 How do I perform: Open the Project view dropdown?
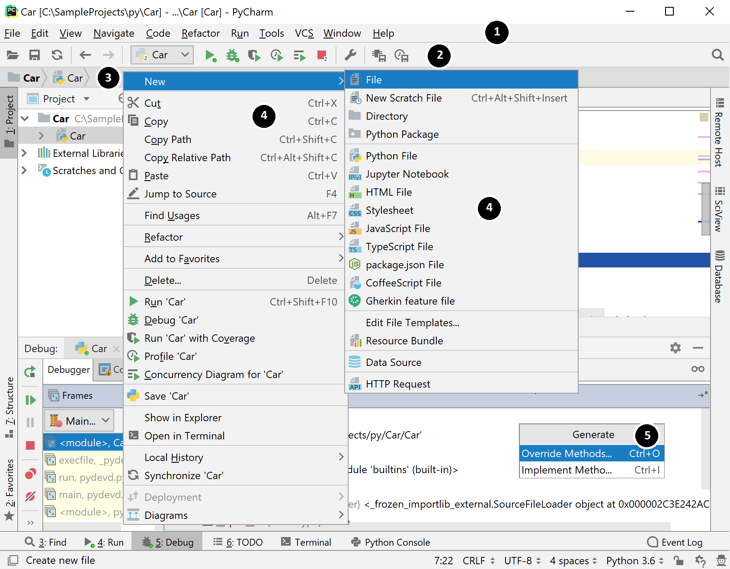coord(86,99)
